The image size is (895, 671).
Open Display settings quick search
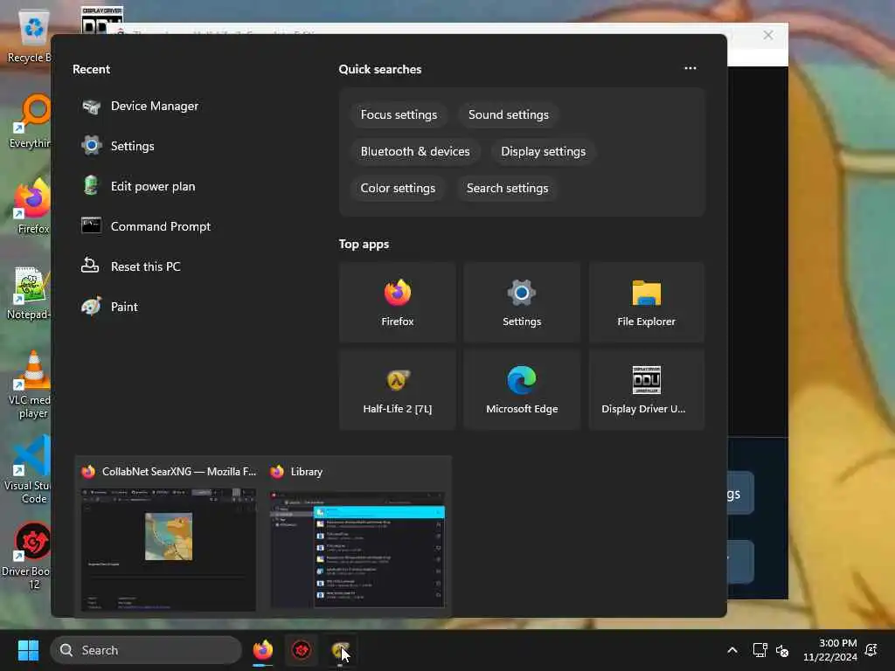point(544,151)
